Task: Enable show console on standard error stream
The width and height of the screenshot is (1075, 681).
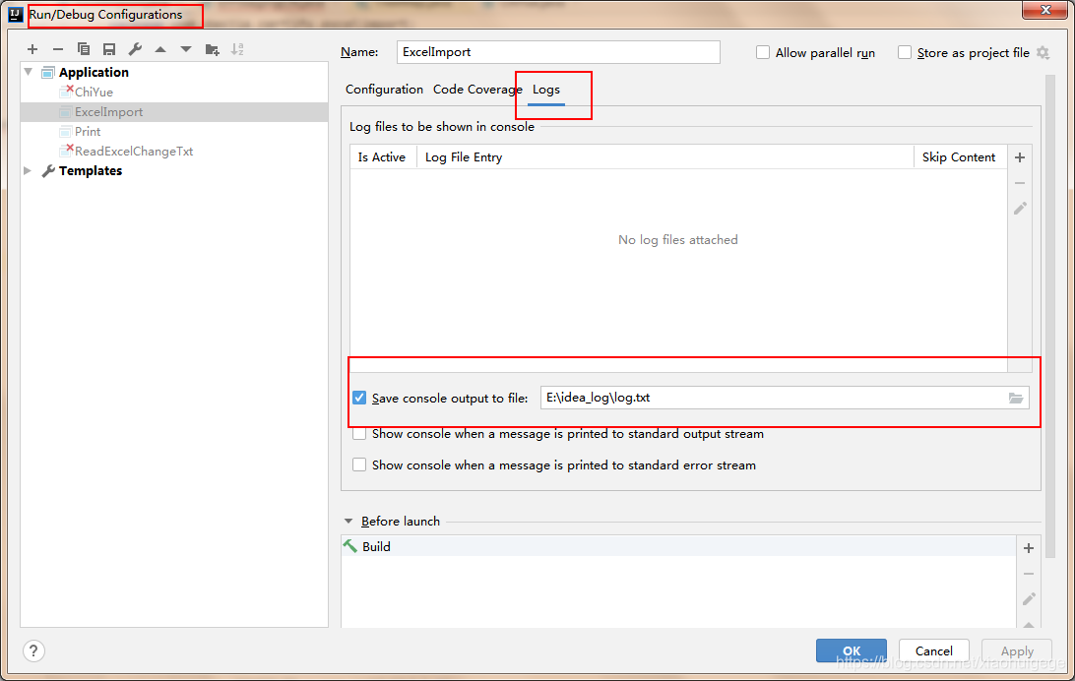Action: (x=359, y=464)
